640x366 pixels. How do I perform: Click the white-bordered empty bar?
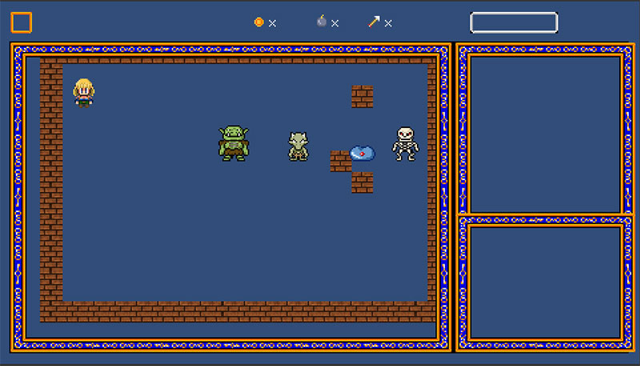pyautogui.click(x=514, y=22)
